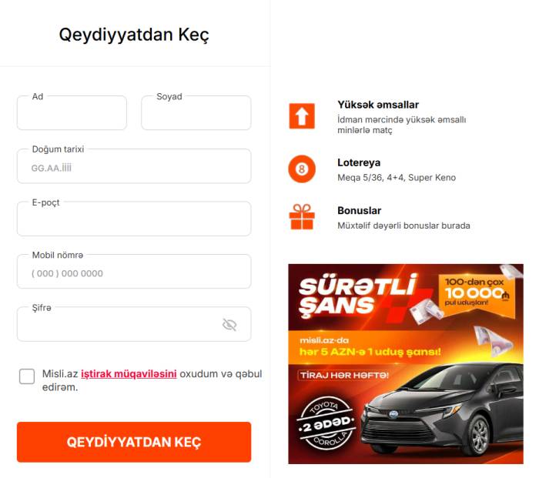Click the Tiraj hər həftə label on banner
The image size is (539, 478).
pyautogui.click(x=344, y=376)
